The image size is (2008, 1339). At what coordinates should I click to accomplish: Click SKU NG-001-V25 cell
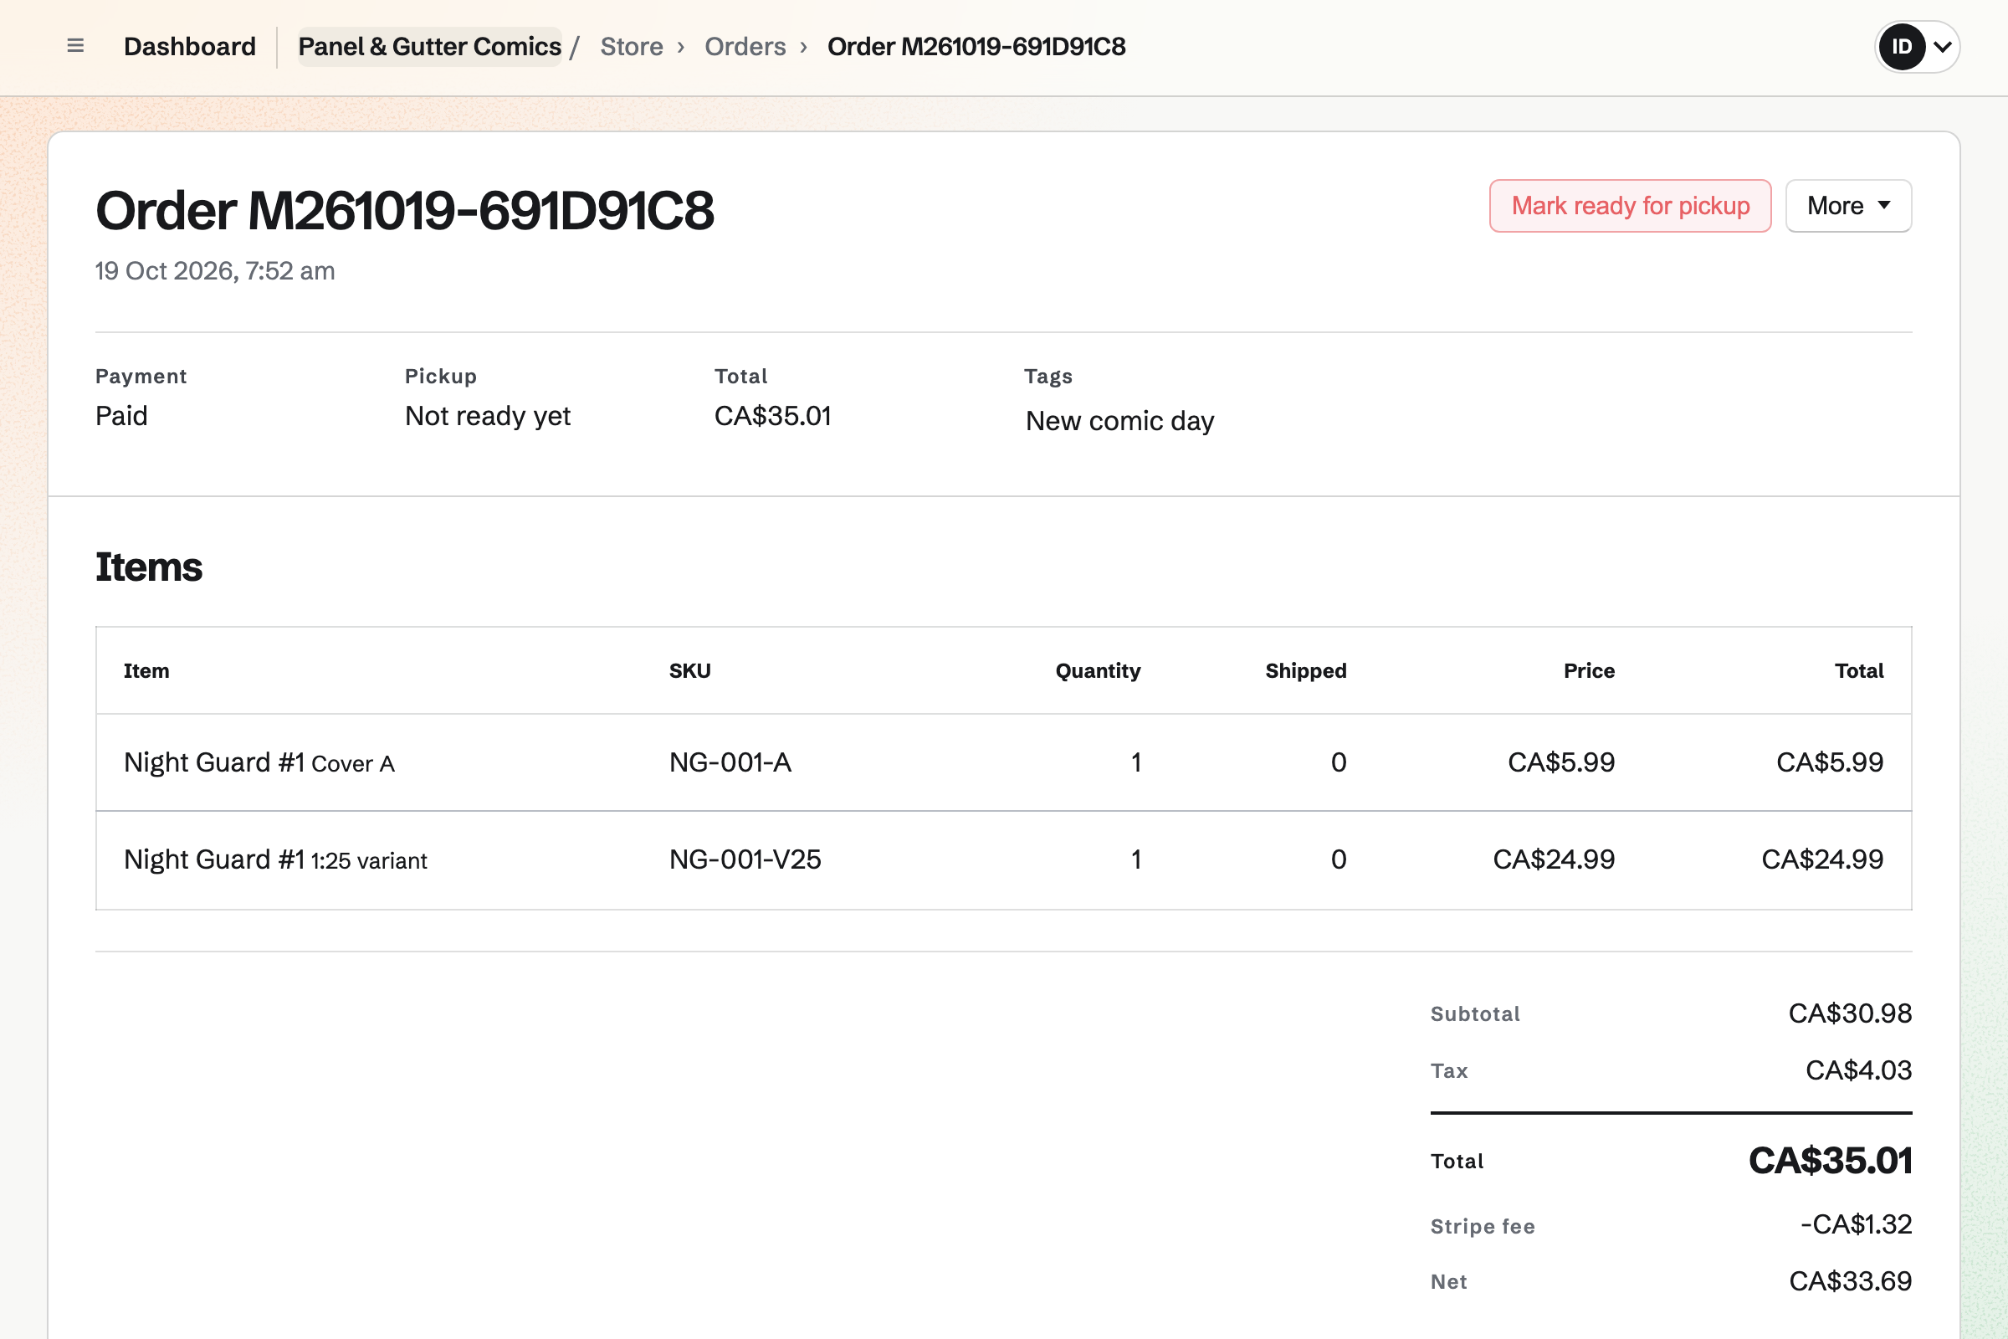(745, 859)
